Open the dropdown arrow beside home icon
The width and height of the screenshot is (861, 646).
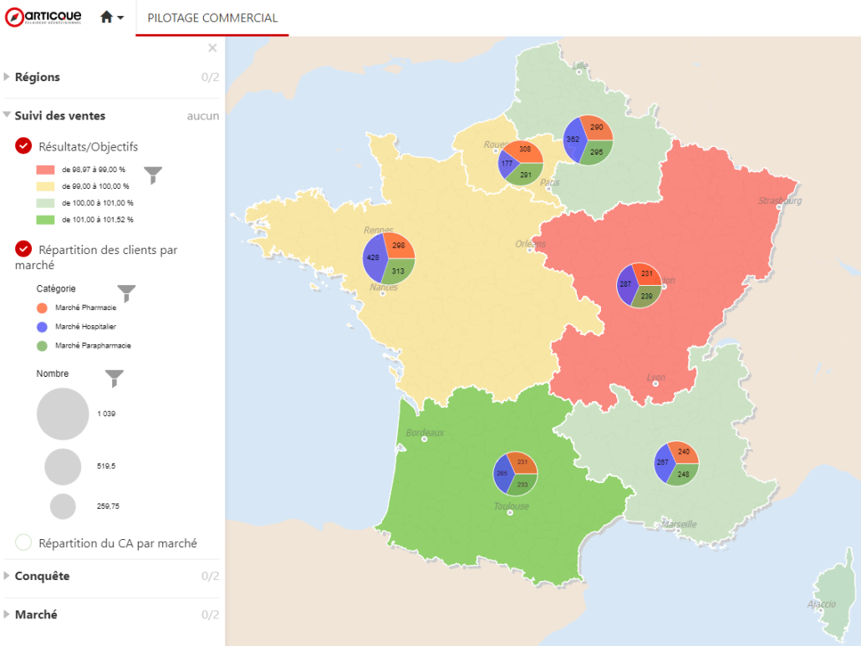pos(121,18)
